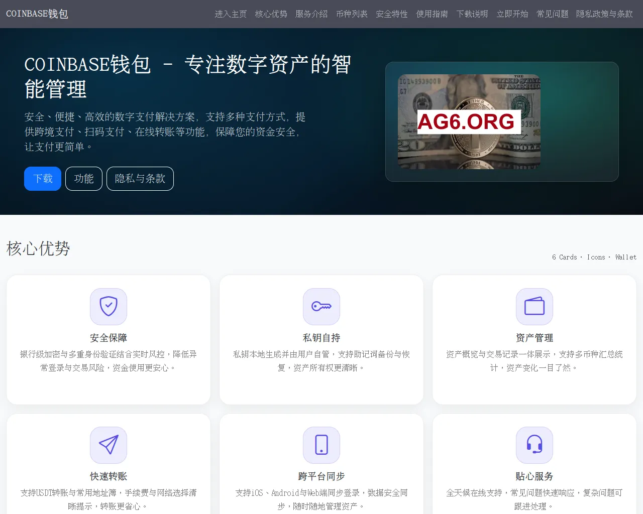Image resolution: width=643 pixels, height=514 pixels.
Task: Click the wallet icon above 资产管理
Action: 534,307
